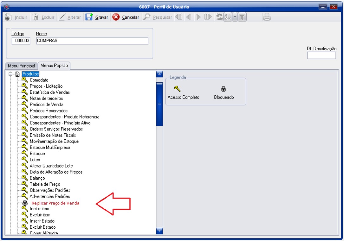Select the Tabela de Preço tree item

(x=45, y=184)
